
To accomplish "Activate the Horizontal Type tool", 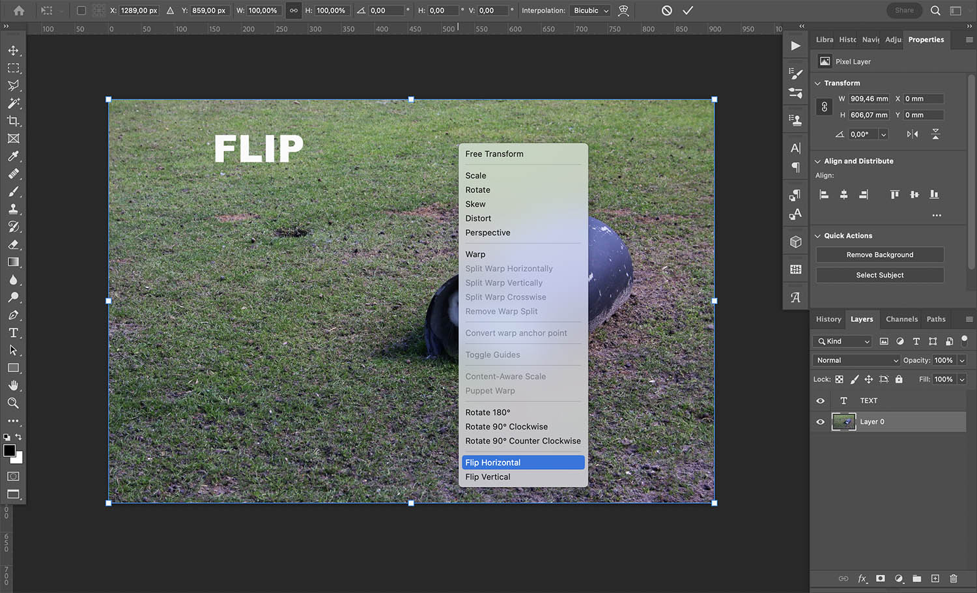I will tap(13, 332).
